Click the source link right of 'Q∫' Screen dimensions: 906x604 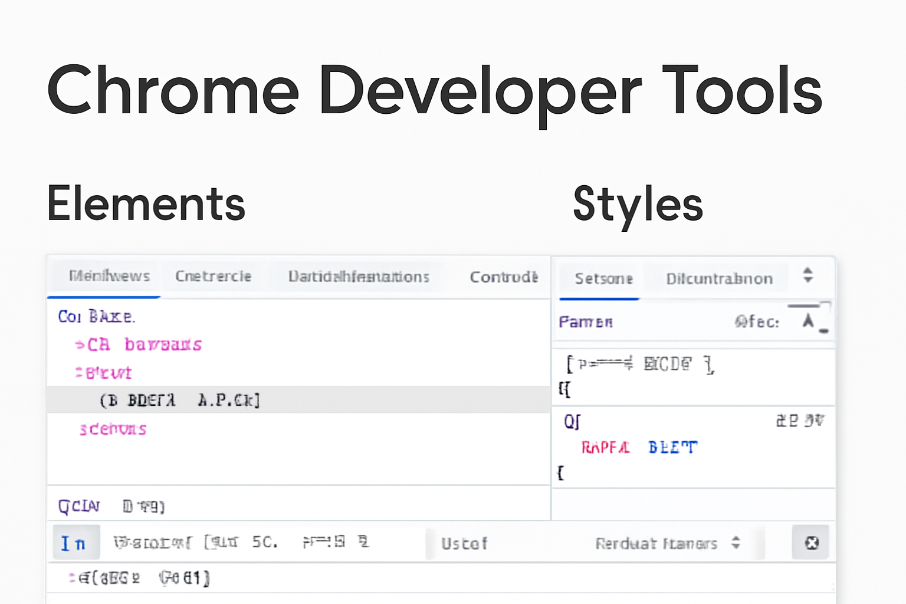coord(800,421)
